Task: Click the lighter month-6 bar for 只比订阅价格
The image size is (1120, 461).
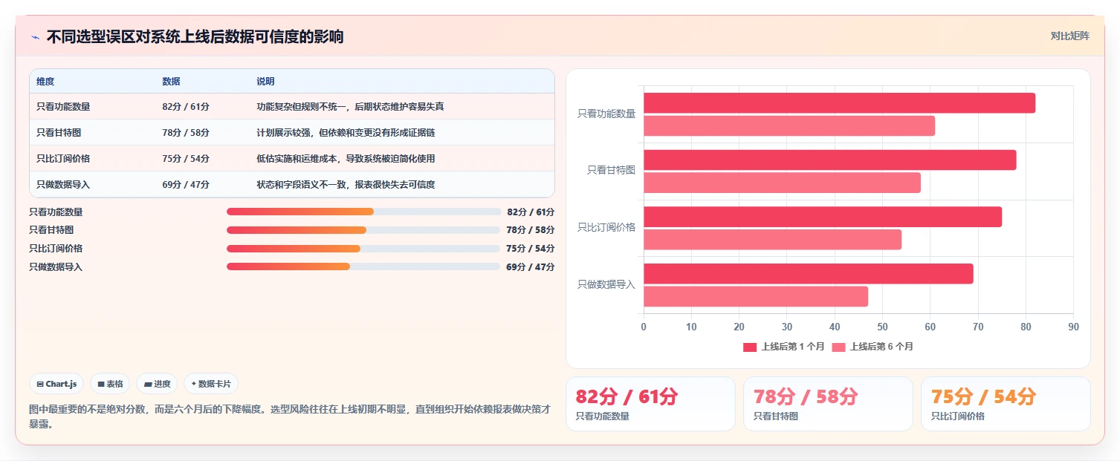Action: click(x=772, y=239)
